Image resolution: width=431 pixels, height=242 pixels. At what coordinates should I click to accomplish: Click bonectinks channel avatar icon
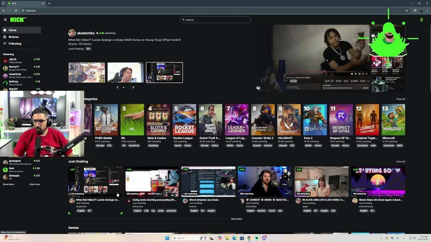pos(242,201)
